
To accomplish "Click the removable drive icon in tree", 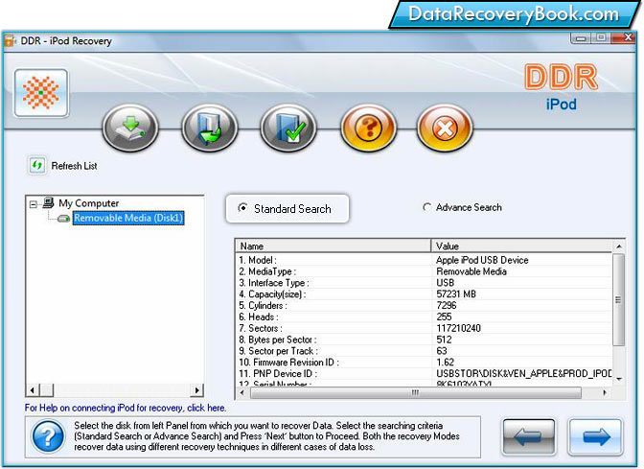I will pyautogui.click(x=63, y=219).
